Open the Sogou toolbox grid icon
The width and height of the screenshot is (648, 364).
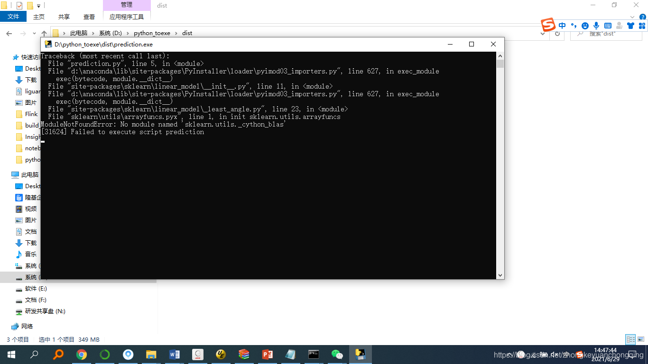pyautogui.click(x=642, y=26)
